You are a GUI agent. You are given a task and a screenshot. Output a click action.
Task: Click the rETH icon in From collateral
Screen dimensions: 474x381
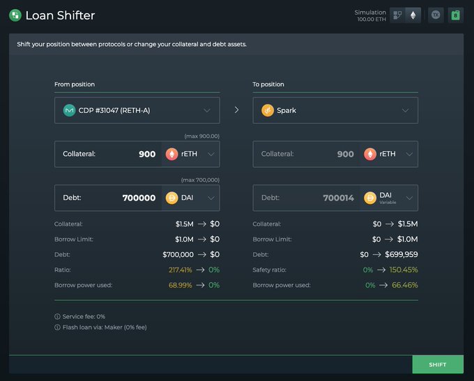pos(171,154)
